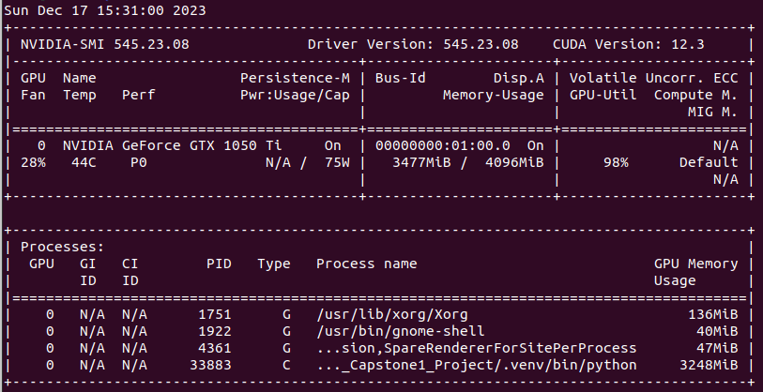Viewport: 763px width, 392px height.
Task: Click the 28% fan speed value
Action: pos(32,162)
